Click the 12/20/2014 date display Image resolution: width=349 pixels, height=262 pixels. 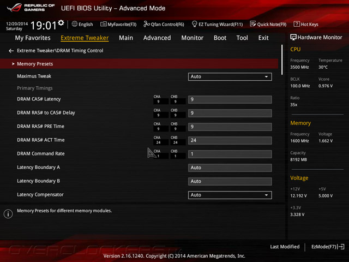[x=17, y=23]
